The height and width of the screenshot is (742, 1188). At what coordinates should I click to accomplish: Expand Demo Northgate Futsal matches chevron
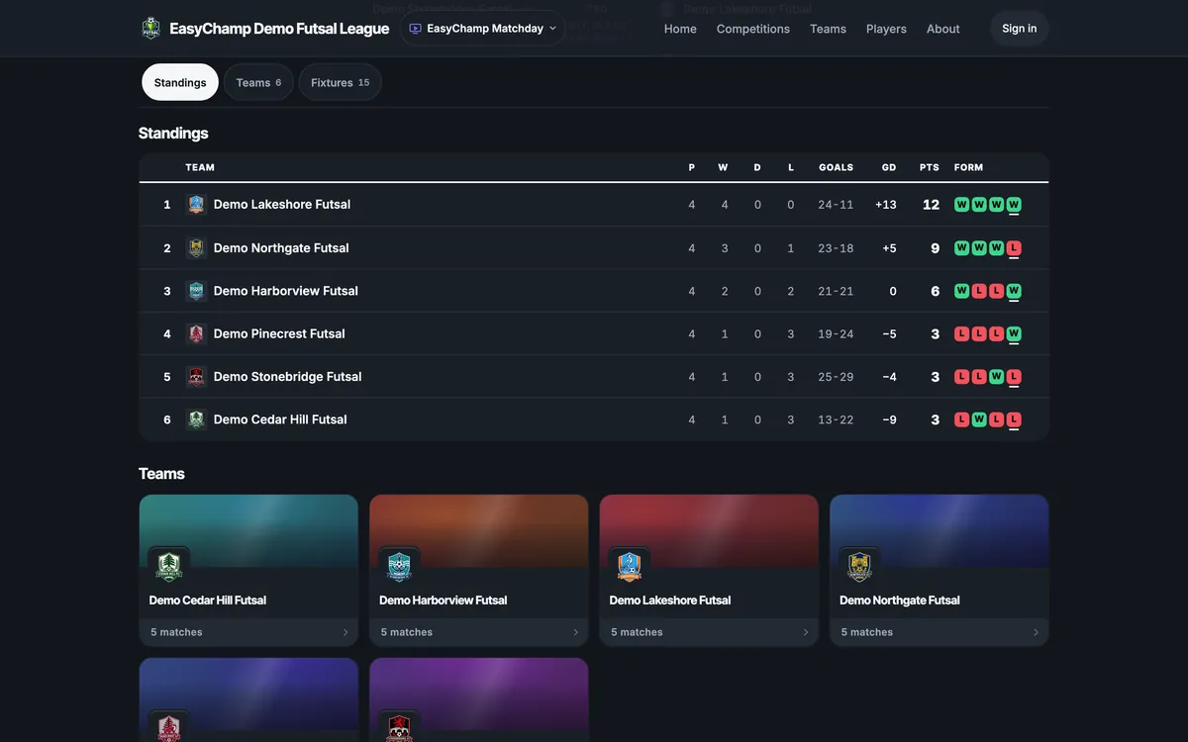click(x=1036, y=632)
